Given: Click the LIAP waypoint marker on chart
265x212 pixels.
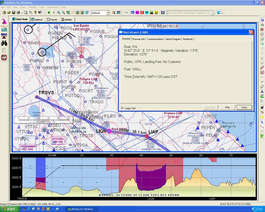Looking at the screenshot, I should point(147,136).
